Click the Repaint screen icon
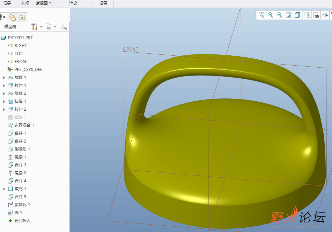This screenshot has height=232, width=332. click(289, 15)
